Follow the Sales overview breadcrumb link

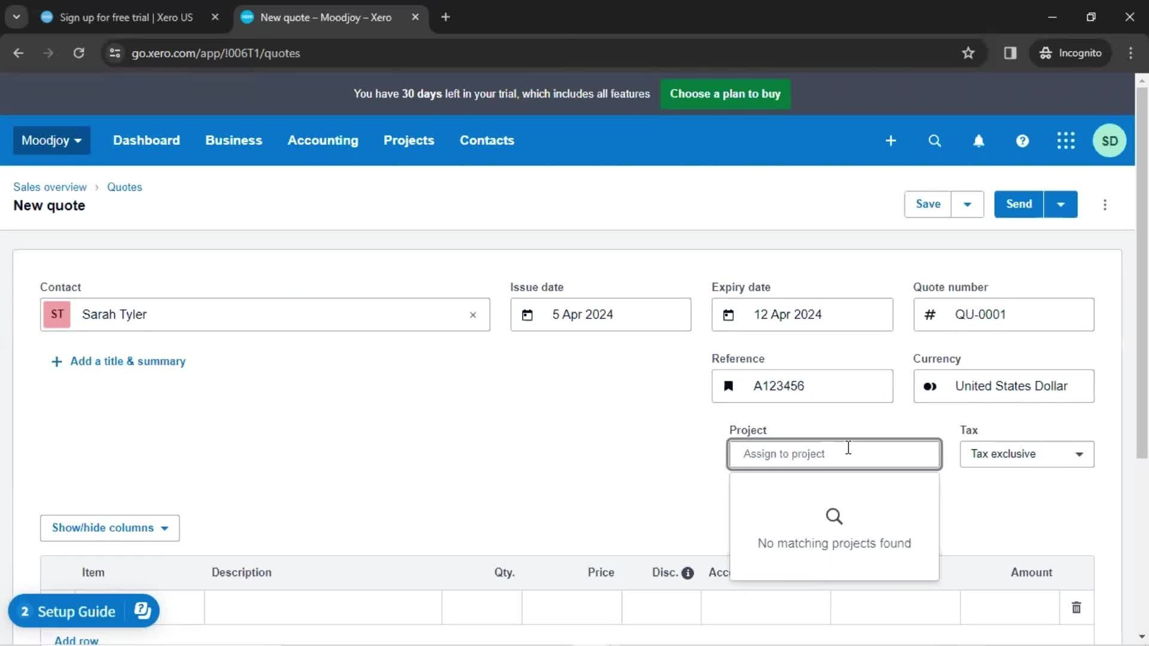(x=50, y=187)
